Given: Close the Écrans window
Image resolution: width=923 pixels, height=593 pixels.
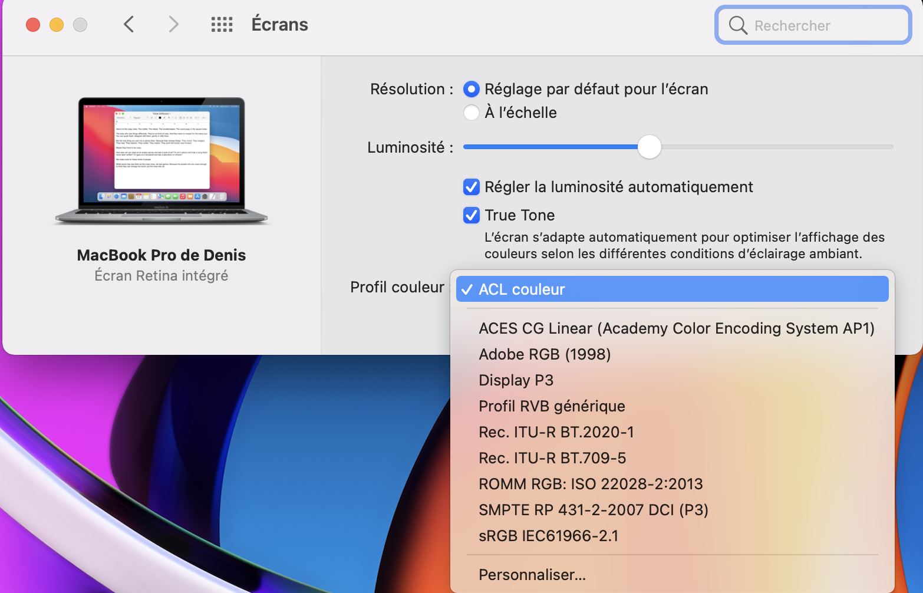Looking at the screenshot, I should 33,25.
